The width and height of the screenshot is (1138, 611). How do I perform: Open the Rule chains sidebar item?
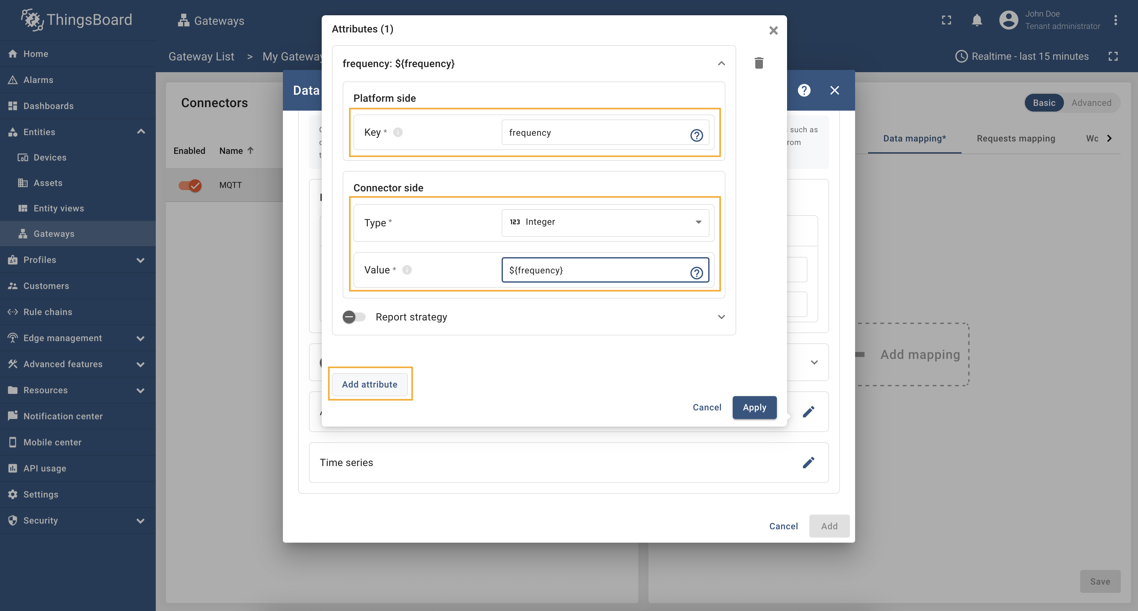pos(48,312)
